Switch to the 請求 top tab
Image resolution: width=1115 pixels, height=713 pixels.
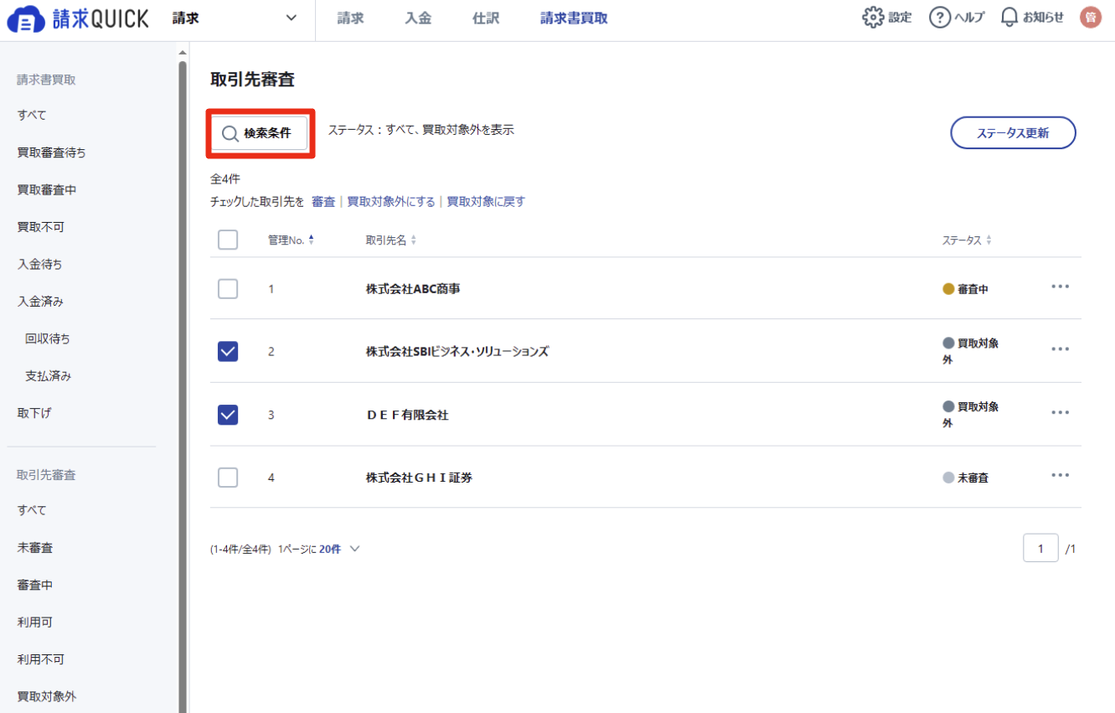click(x=351, y=18)
